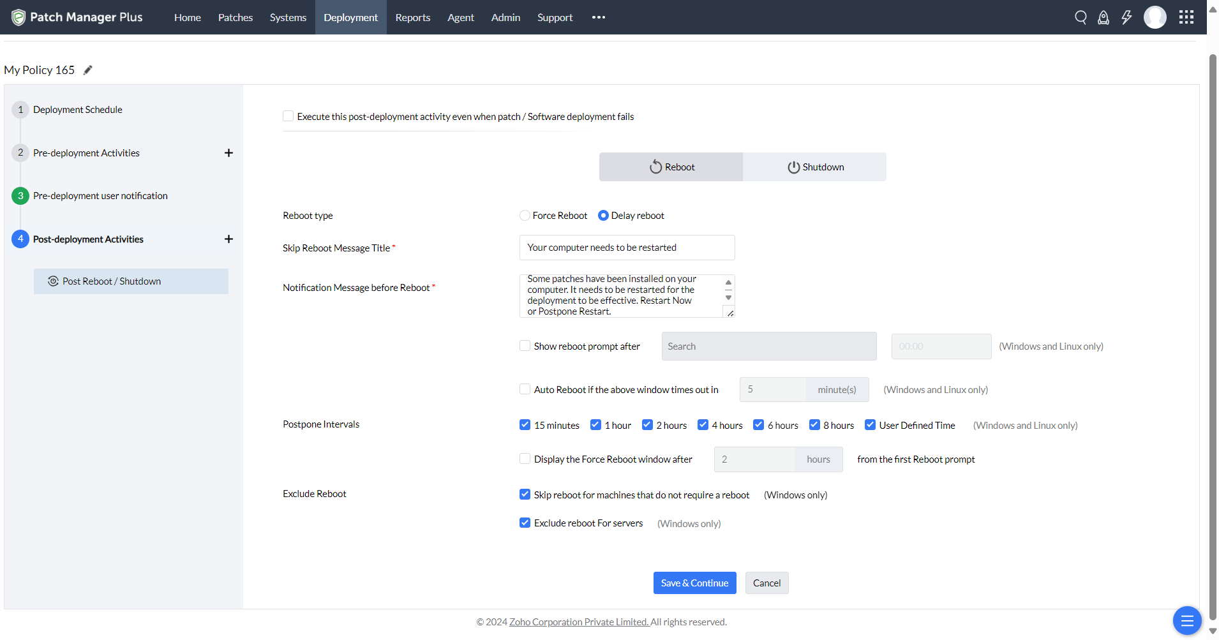
Task: Enable Show reboot prompt after checkbox
Action: click(525, 346)
